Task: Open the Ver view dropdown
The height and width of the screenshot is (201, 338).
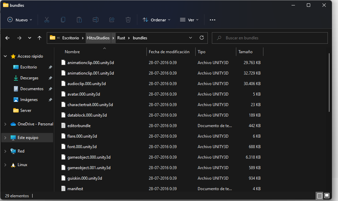Action: pos(189,20)
